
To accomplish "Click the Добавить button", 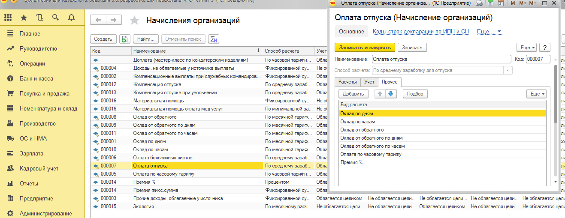I will coord(354,93).
